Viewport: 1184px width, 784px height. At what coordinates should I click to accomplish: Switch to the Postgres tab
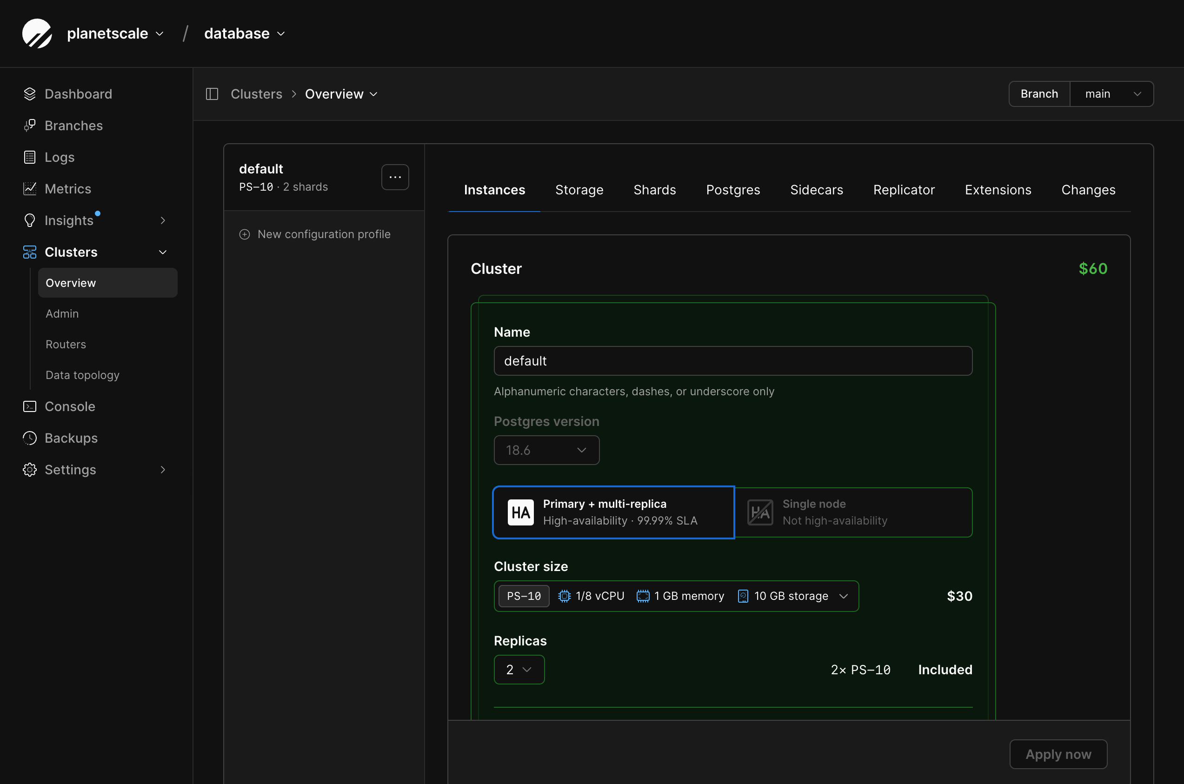pos(732,190)
